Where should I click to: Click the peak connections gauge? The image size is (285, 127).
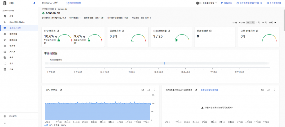tap(182, 38)
